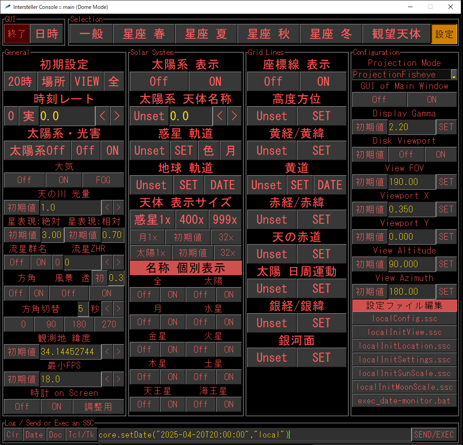The height and width of the screenshot is (445, 463).
Task: Open the 日時 date-time GUI
Action: pyautogui.click(x=47, y=34)
